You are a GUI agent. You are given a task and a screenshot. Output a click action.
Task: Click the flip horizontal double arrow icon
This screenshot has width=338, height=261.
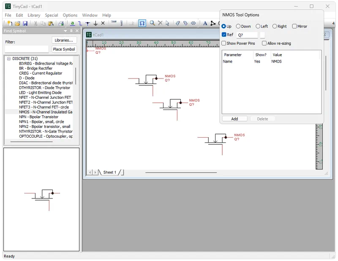point(194,23)
